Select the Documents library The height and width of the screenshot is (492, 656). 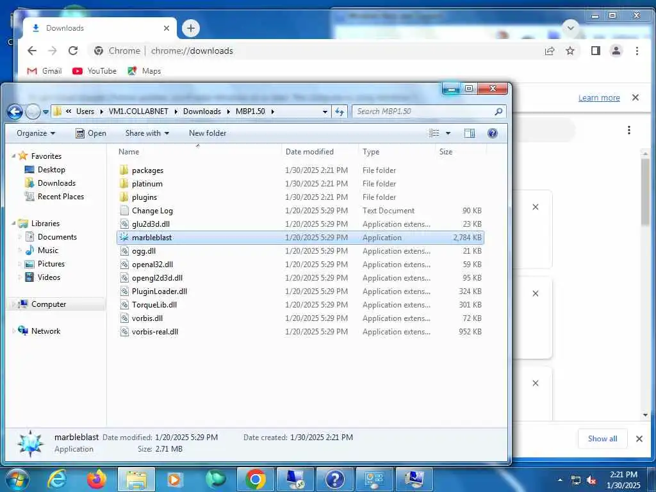tap(51, 237)
